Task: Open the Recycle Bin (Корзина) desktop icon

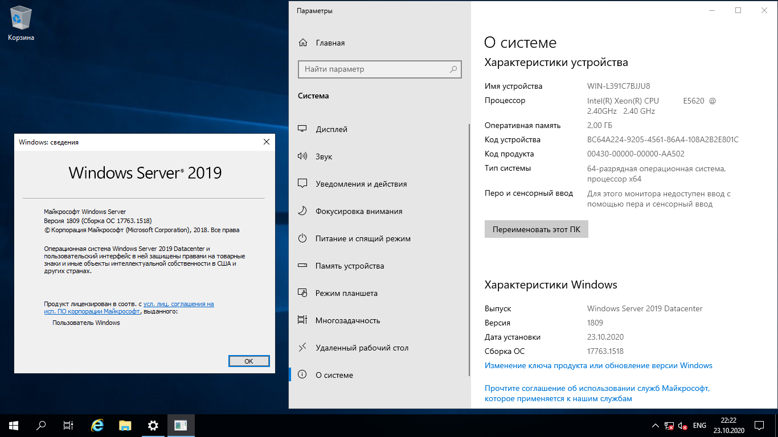Action: [21, 23]
